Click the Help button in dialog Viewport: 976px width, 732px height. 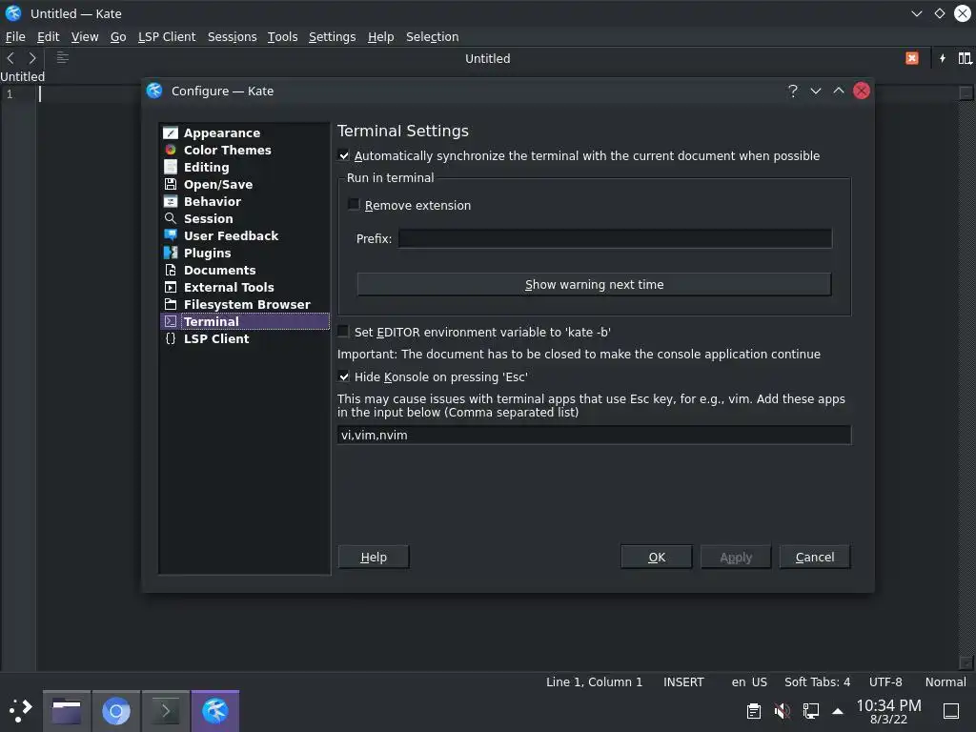[374, 557]
